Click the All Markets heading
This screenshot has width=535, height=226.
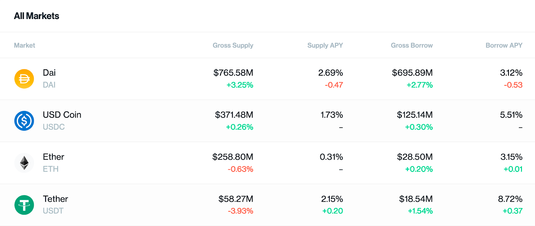pyautogui.click(x=36, y=16)
